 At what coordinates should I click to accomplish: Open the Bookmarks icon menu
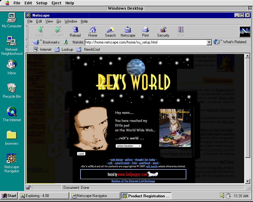coord(37,42)
